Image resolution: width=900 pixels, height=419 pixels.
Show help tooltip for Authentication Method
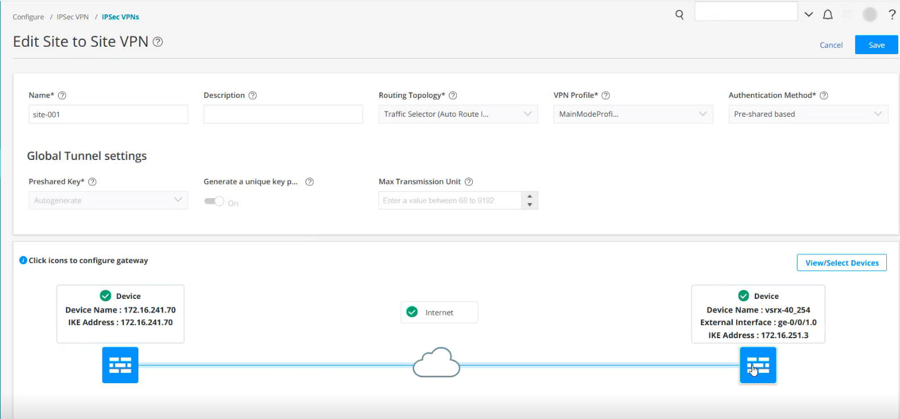point(824,96)
